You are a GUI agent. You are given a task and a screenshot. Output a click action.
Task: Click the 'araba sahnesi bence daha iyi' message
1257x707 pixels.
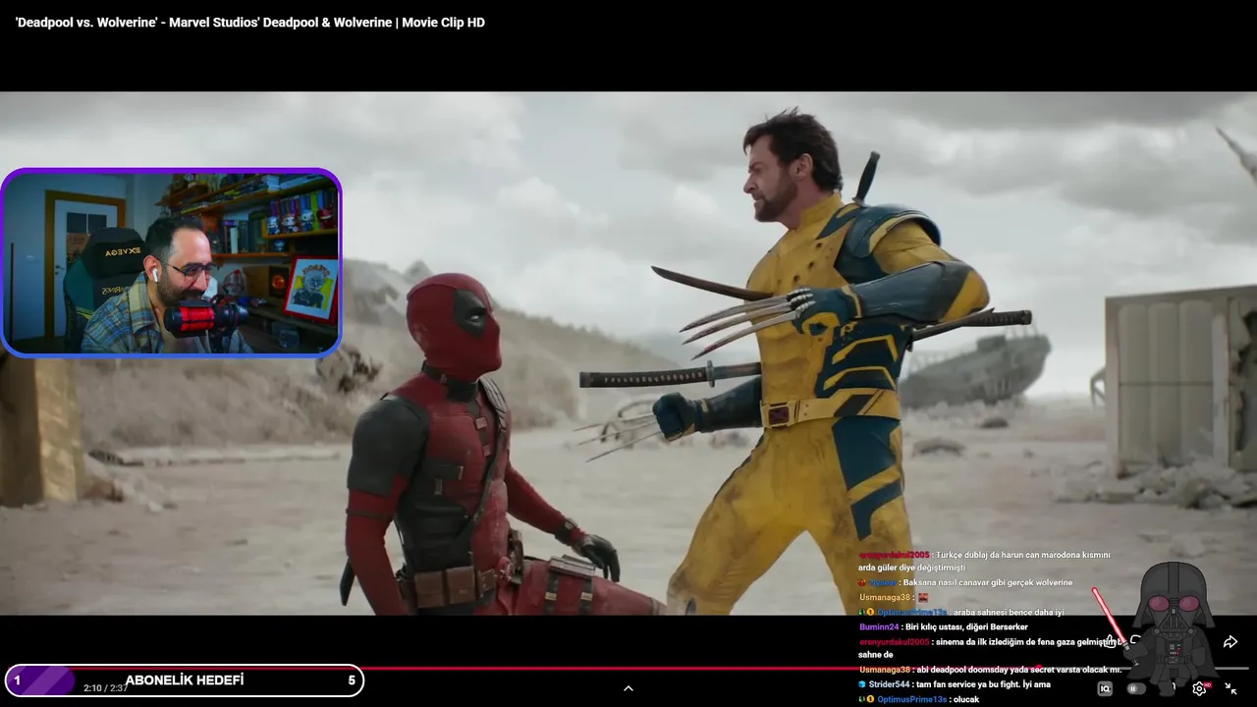tap(960, 612)
